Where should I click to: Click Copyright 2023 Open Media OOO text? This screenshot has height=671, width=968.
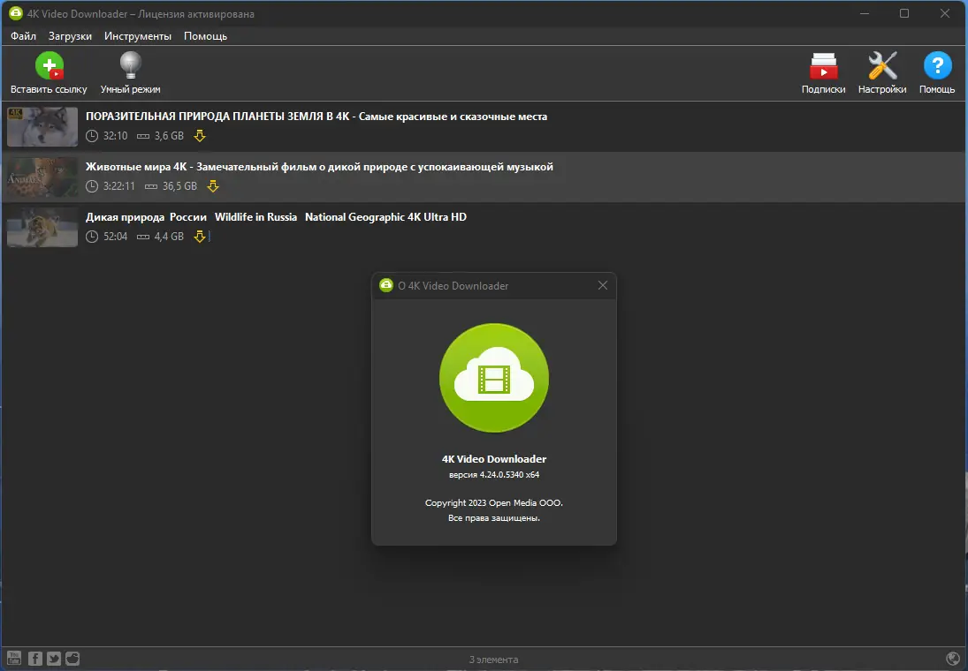(494, 502)
